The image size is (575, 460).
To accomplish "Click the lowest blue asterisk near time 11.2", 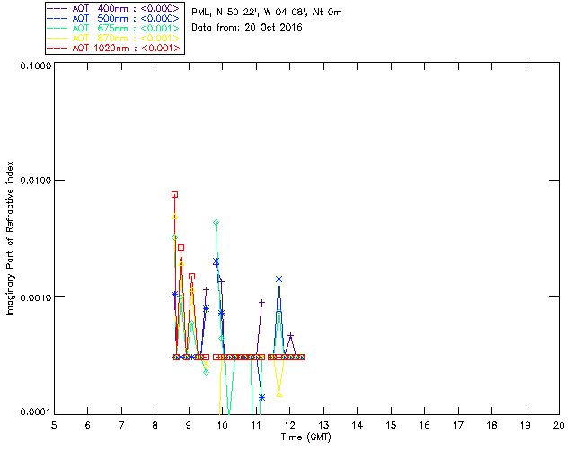I will tap(261, 397).
